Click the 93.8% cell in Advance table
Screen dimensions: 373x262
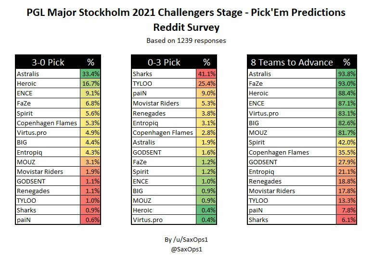point(347,74)
